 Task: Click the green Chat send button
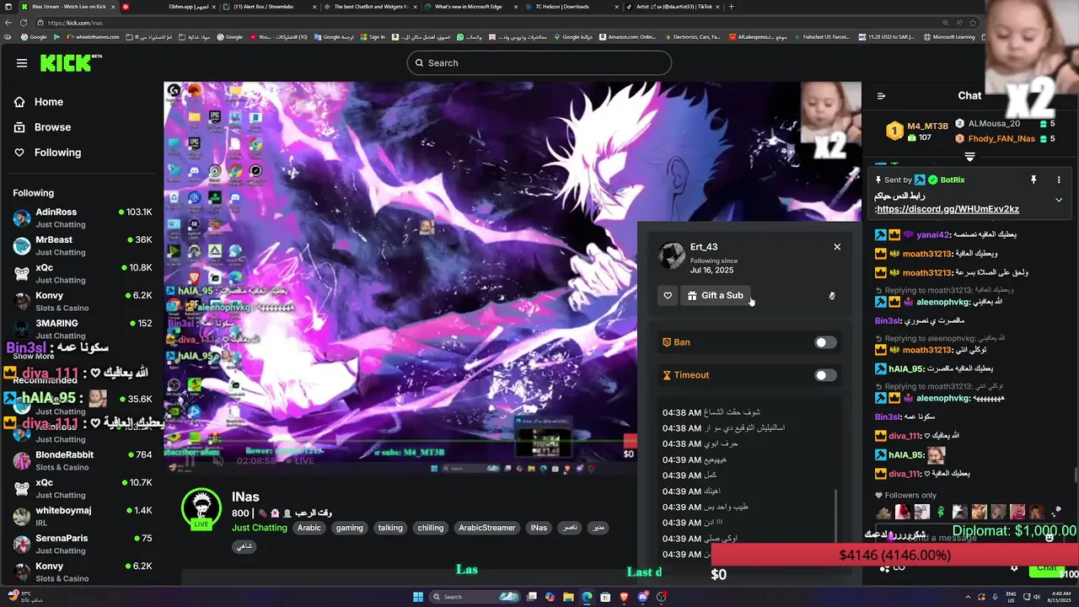tap(1046, 568)
